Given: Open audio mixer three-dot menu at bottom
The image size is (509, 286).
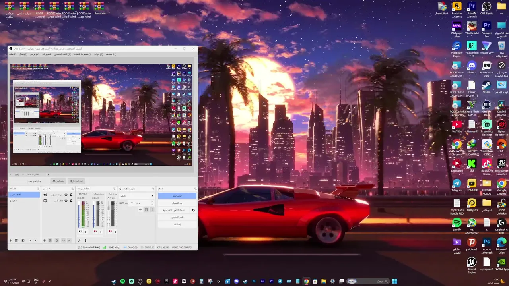Looking at the screenshot, I should click(x=85, y=240).
